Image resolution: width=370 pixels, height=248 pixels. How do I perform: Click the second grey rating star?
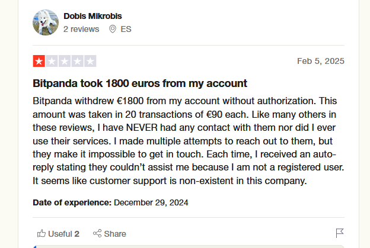point(52,61)
